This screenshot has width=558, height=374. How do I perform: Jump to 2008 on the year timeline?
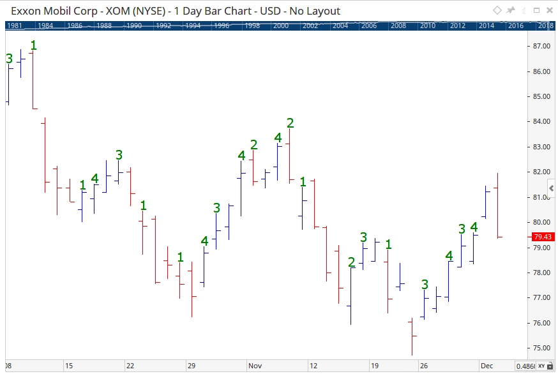(x=398, y=26)
